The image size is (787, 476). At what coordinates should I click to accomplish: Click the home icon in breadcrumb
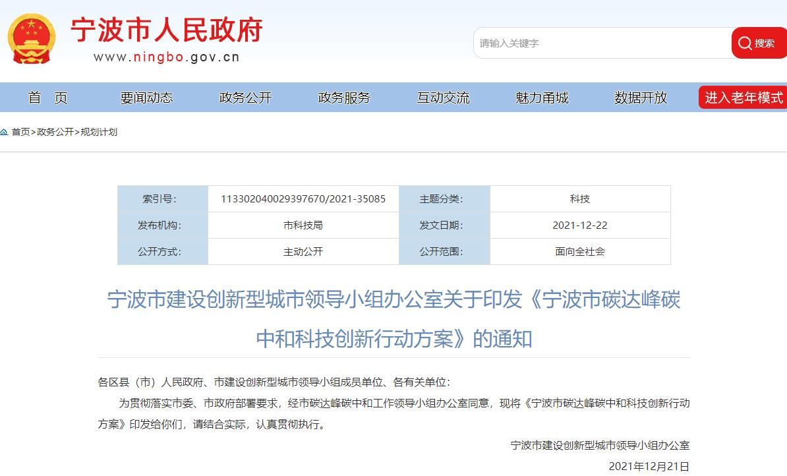point(4,132)
